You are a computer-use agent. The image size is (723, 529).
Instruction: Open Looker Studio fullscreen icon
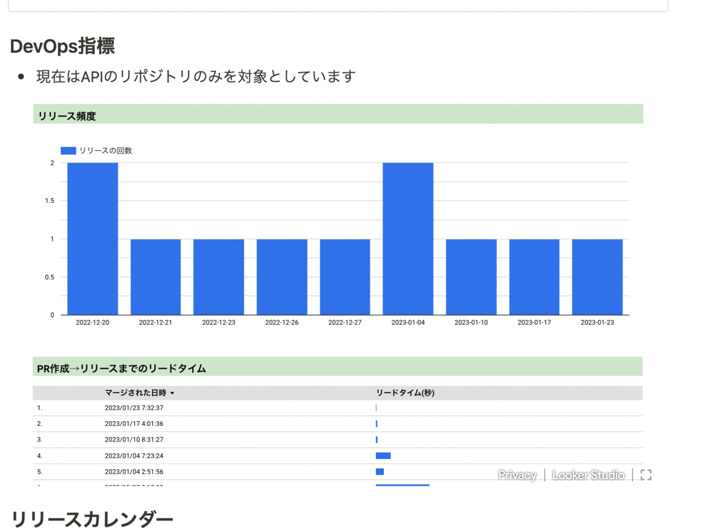click(646, 475)
